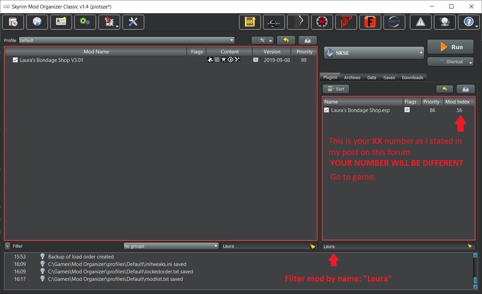Launch the body silhouette tool shortcut
482x294 pixels.
tap(298, 22)
